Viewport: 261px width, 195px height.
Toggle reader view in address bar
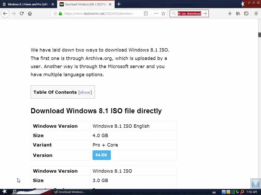coord(146,13)
